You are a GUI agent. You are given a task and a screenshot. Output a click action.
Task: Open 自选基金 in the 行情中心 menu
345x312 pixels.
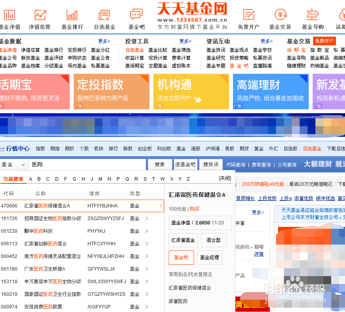tap(312, 149)
